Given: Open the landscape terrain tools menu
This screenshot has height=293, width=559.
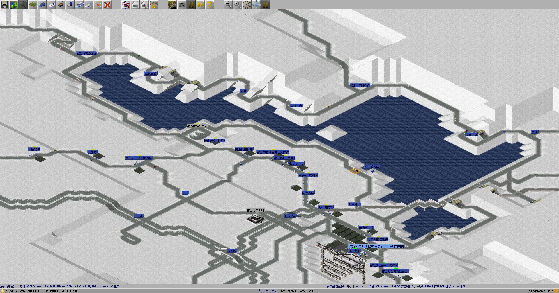Looking at the screenshot, I should tap(33, 5).
